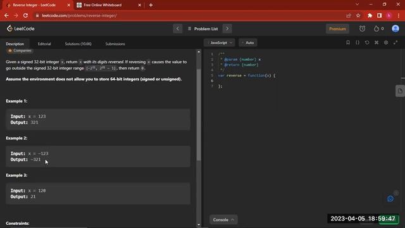The width and height of the screenshot is (405, 228).
Task: Go to the next problem arrow
Action: pos(227,28)
